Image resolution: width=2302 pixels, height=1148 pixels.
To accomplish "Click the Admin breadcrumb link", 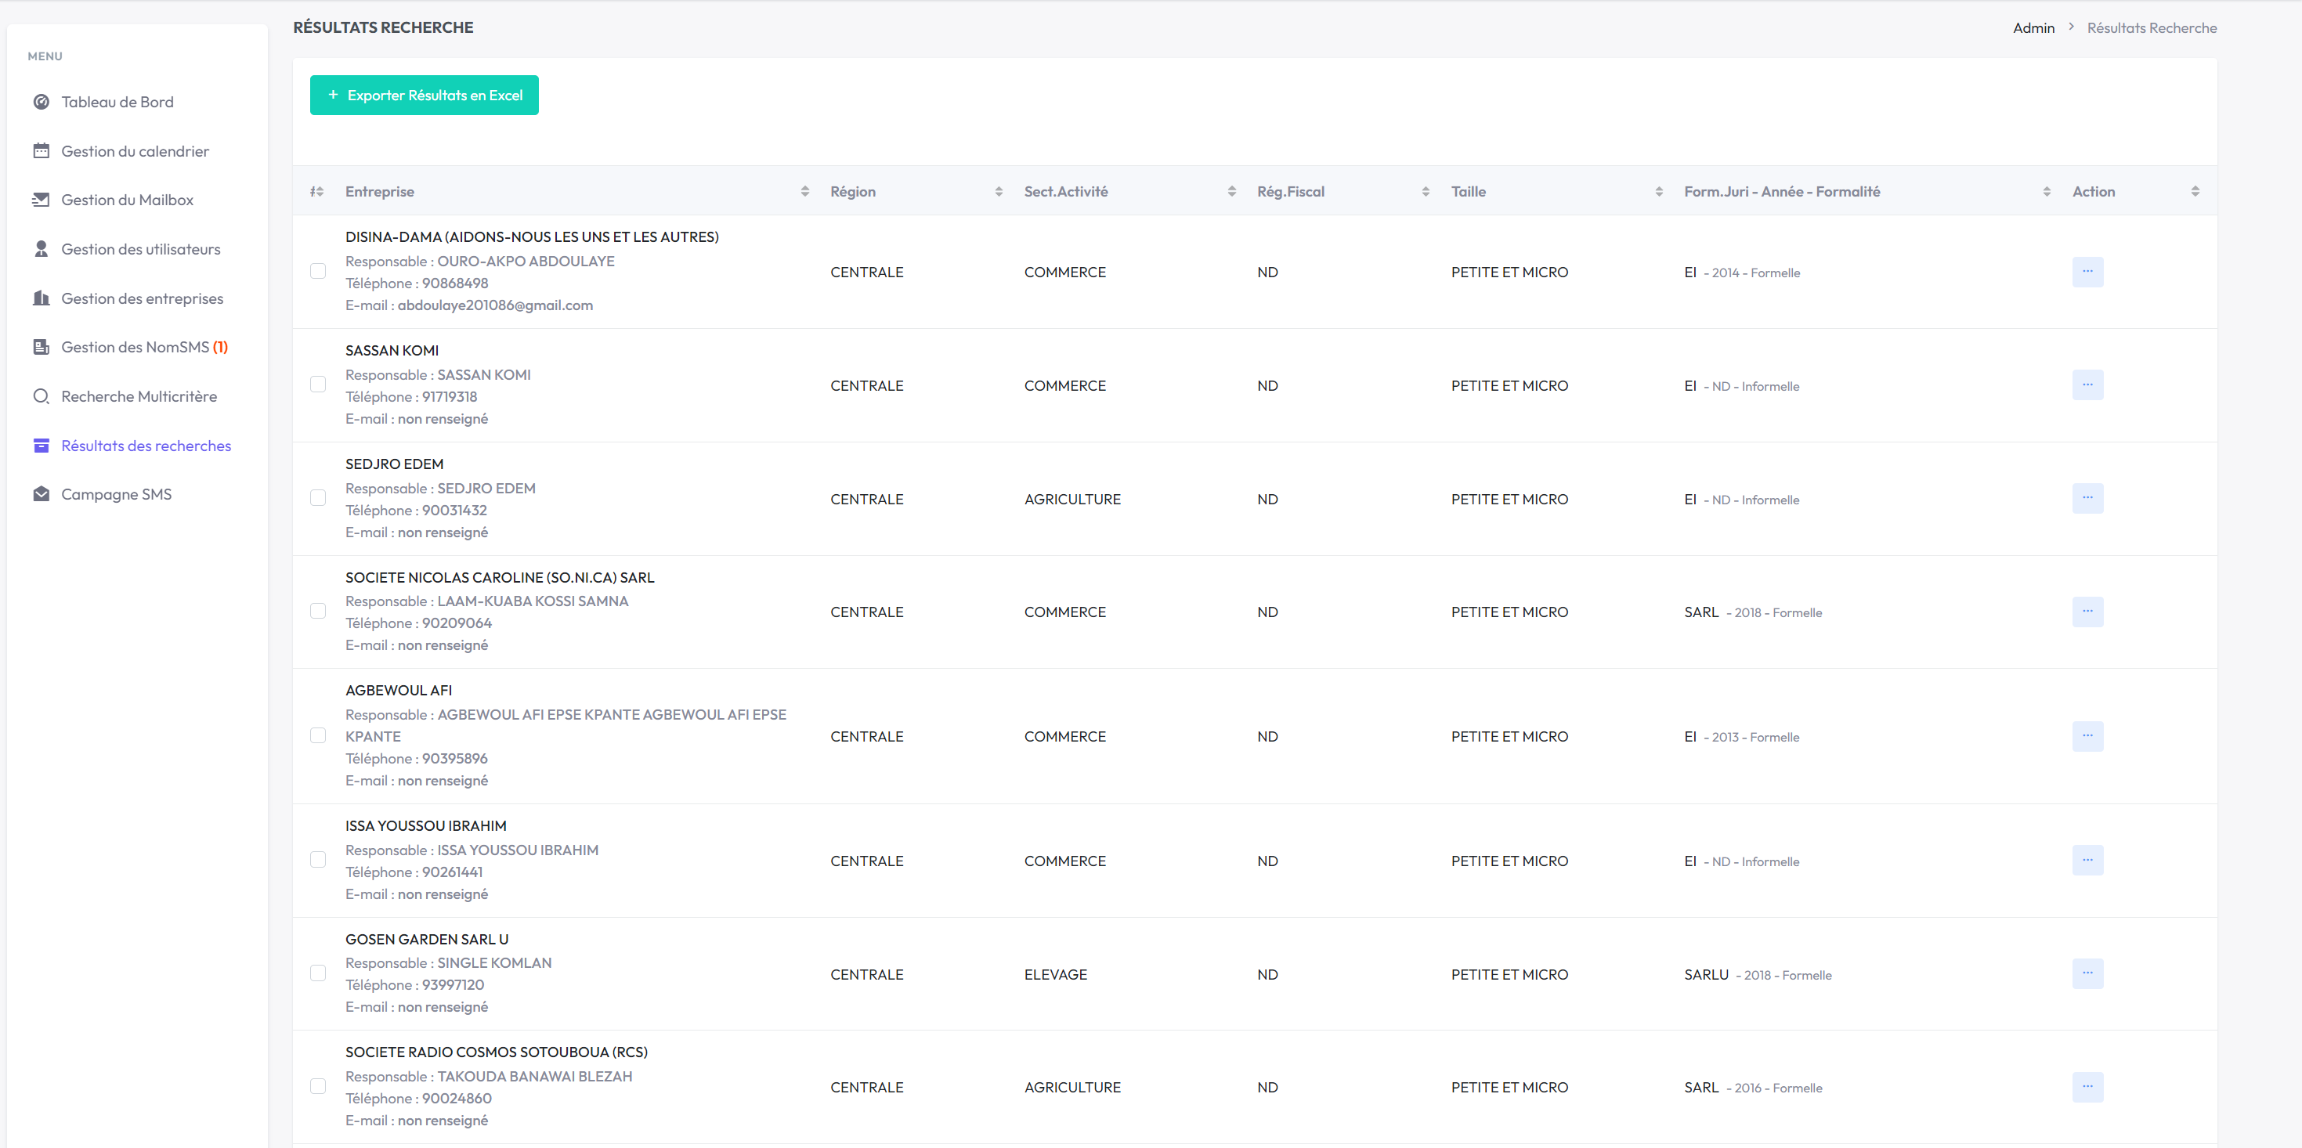I will point(2033,27).
